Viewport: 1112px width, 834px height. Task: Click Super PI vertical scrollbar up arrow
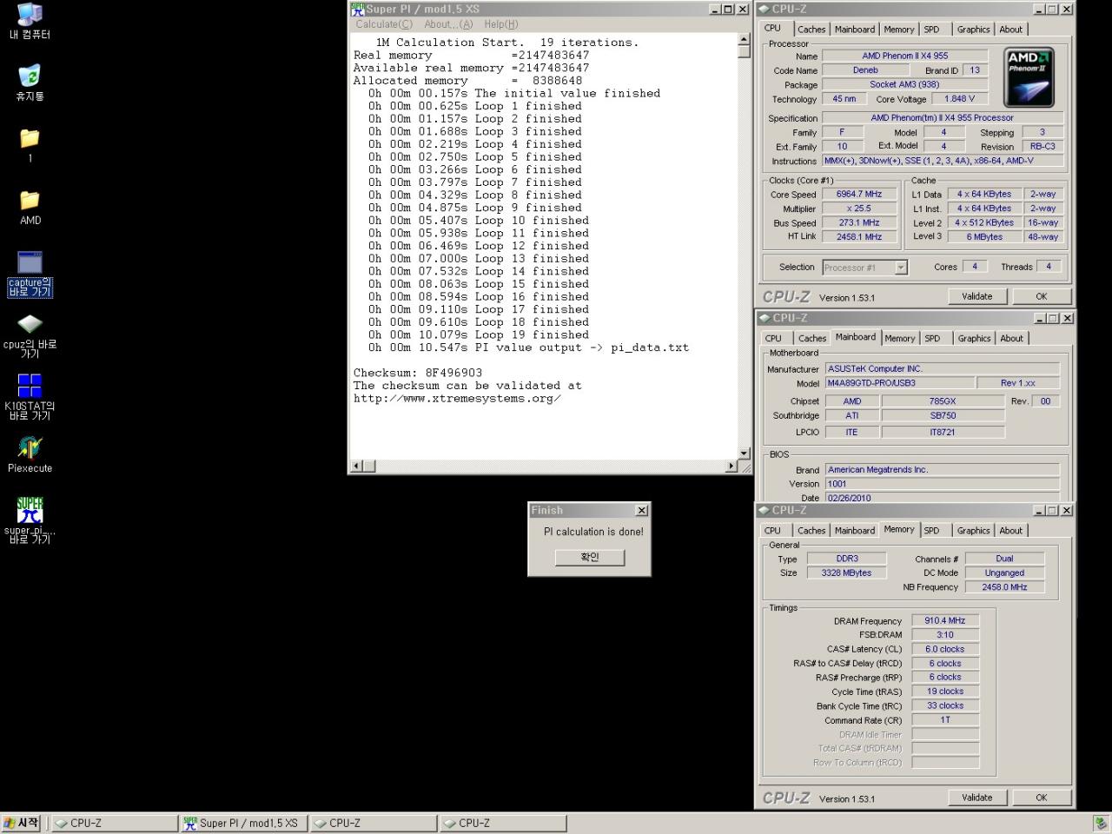[744, 39]
